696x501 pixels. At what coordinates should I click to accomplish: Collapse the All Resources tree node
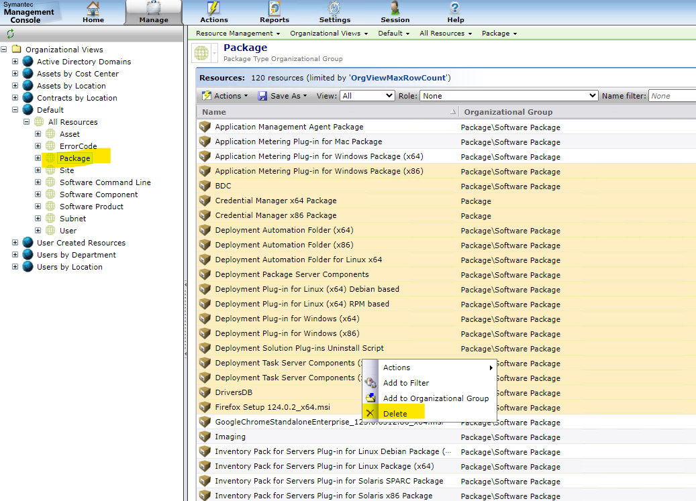pos(27,121)
